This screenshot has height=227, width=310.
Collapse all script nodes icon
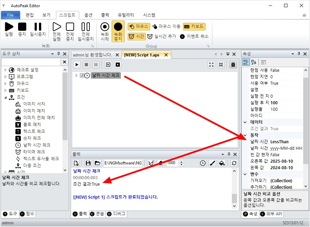[x=221, y=65]
